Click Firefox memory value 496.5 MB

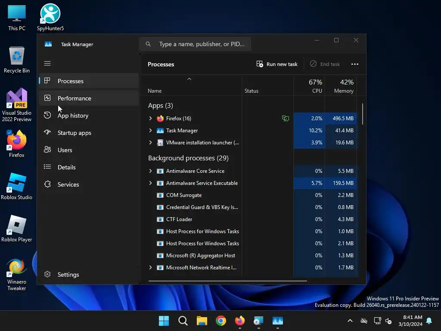click(343, 119)
